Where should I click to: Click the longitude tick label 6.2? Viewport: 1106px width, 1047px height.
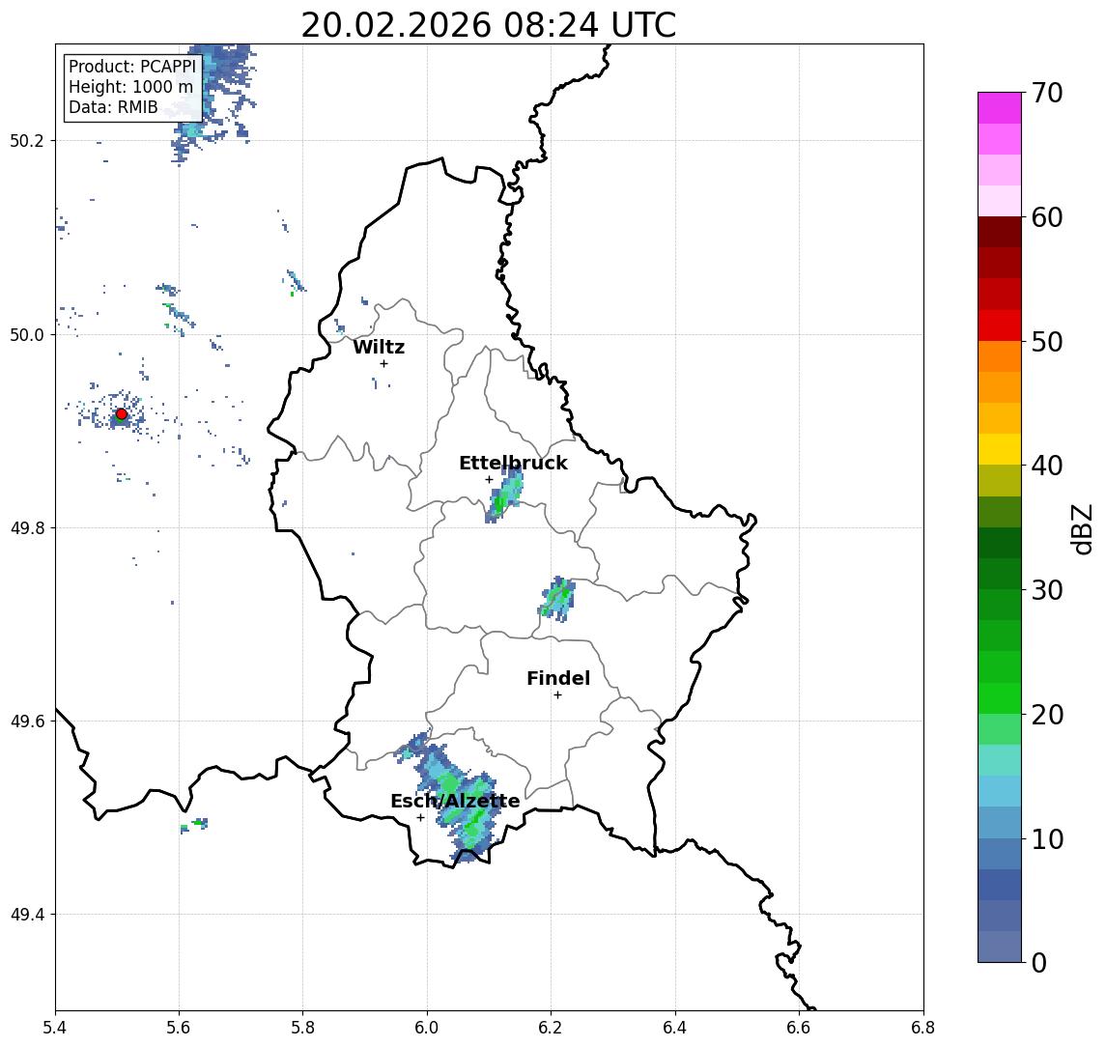(551, 1028)
